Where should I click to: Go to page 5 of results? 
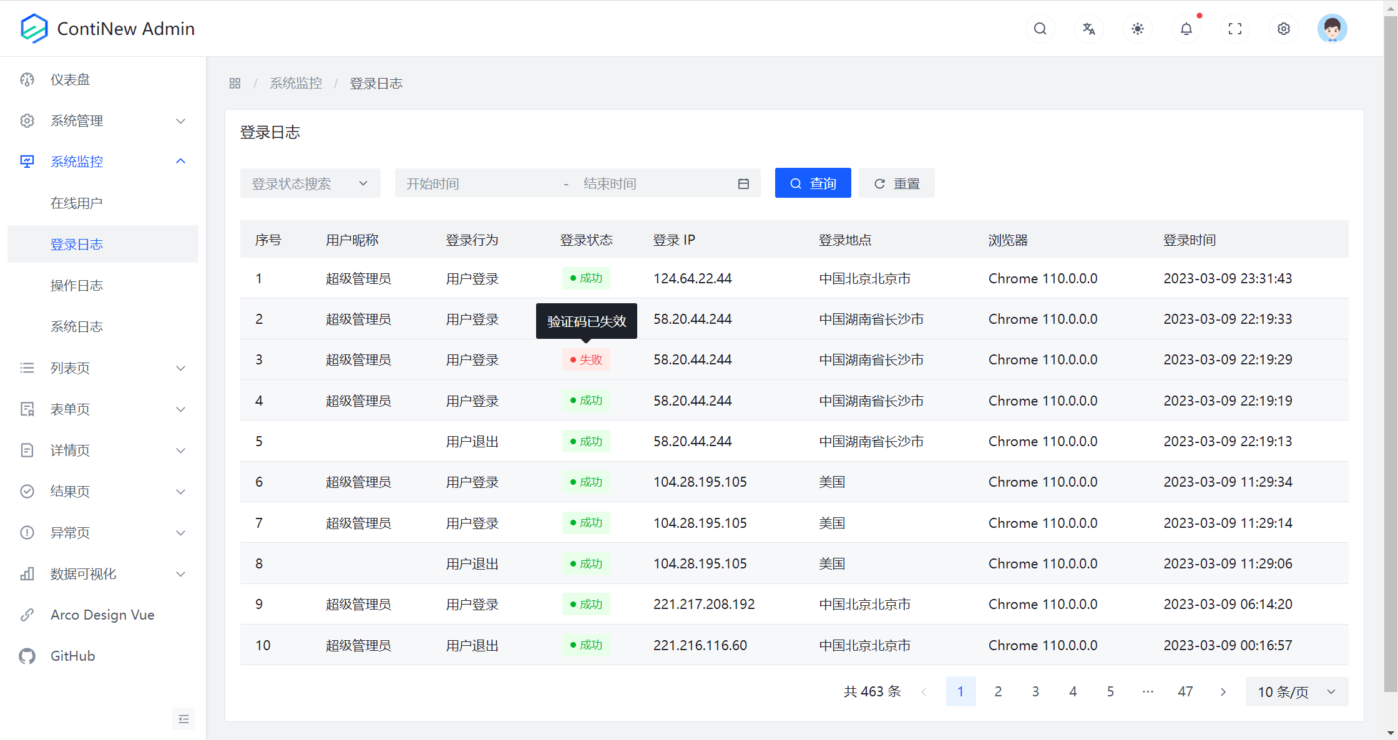[x=1110, y=691]
